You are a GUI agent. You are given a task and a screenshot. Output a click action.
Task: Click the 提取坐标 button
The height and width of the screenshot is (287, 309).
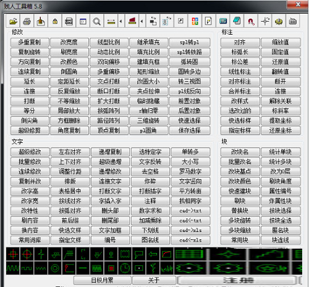click(x=281, y=121)
